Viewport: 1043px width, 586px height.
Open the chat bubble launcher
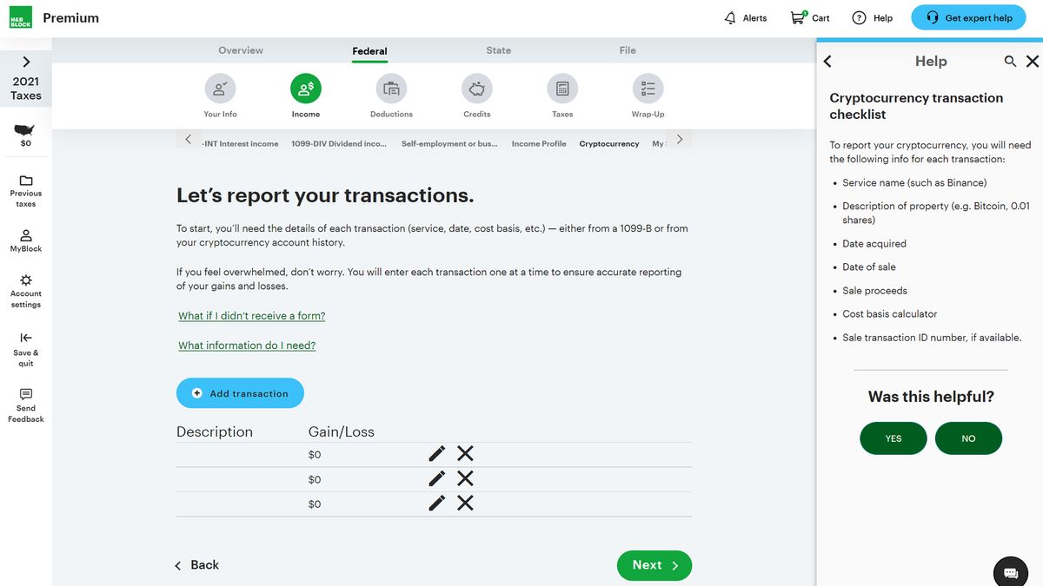pyautogui.click(x=1010, y=571)
